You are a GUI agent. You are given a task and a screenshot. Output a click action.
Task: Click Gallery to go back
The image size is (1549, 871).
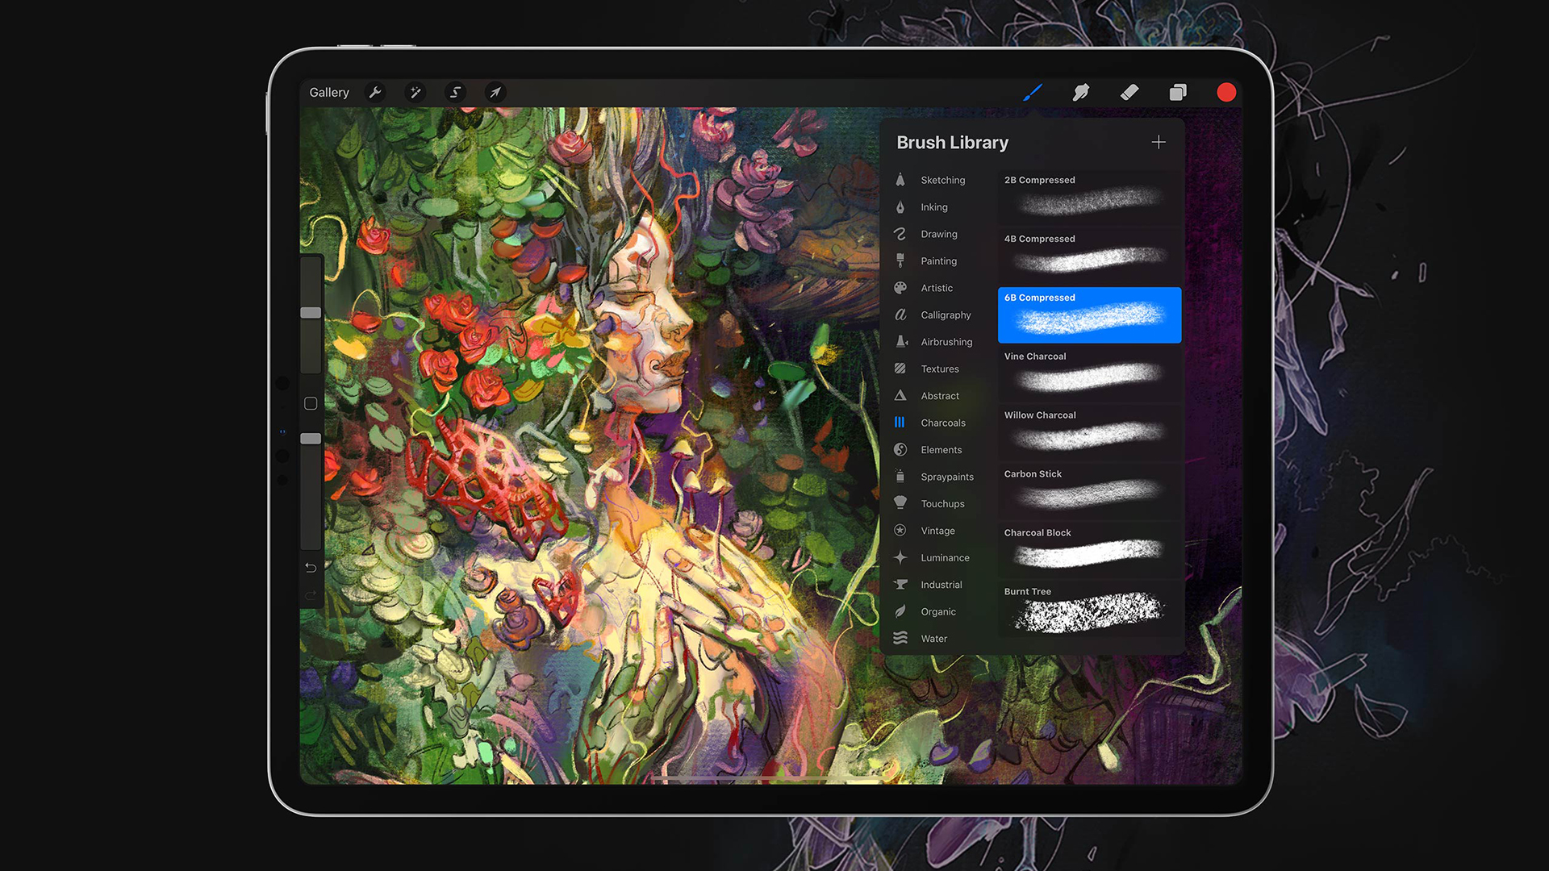328,91
